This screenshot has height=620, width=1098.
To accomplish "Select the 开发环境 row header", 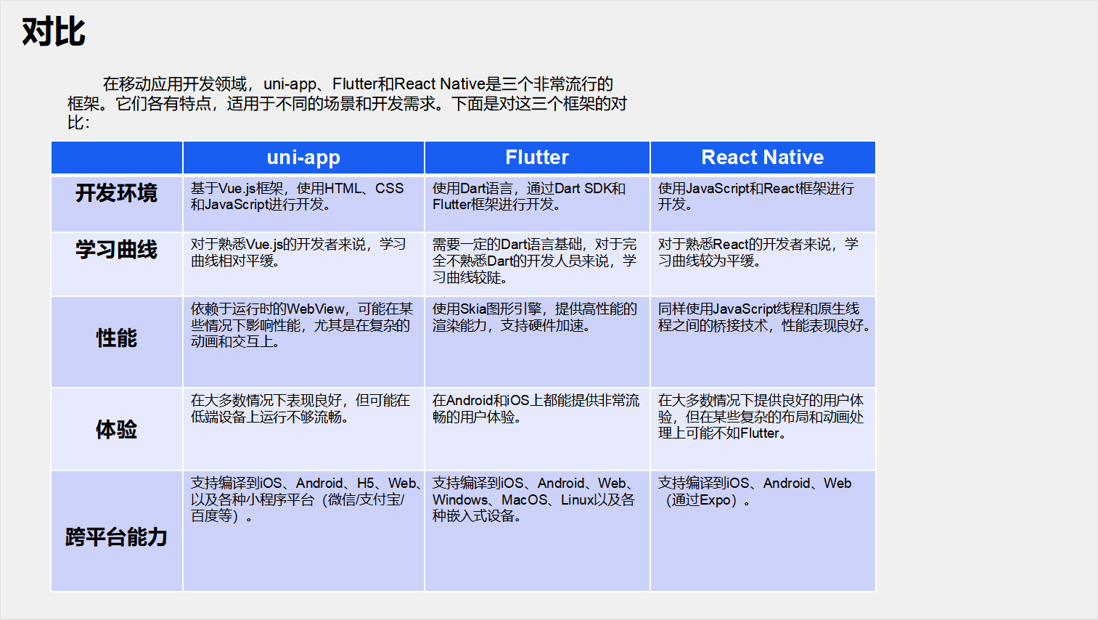I will (x=115, y=194).
